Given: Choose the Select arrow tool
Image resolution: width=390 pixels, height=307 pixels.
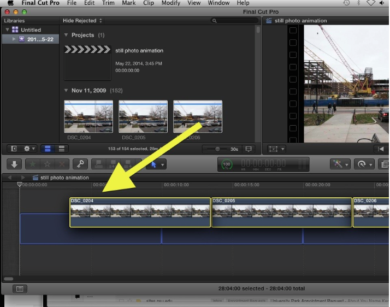Looking at the screenshot, I should 153,164.
